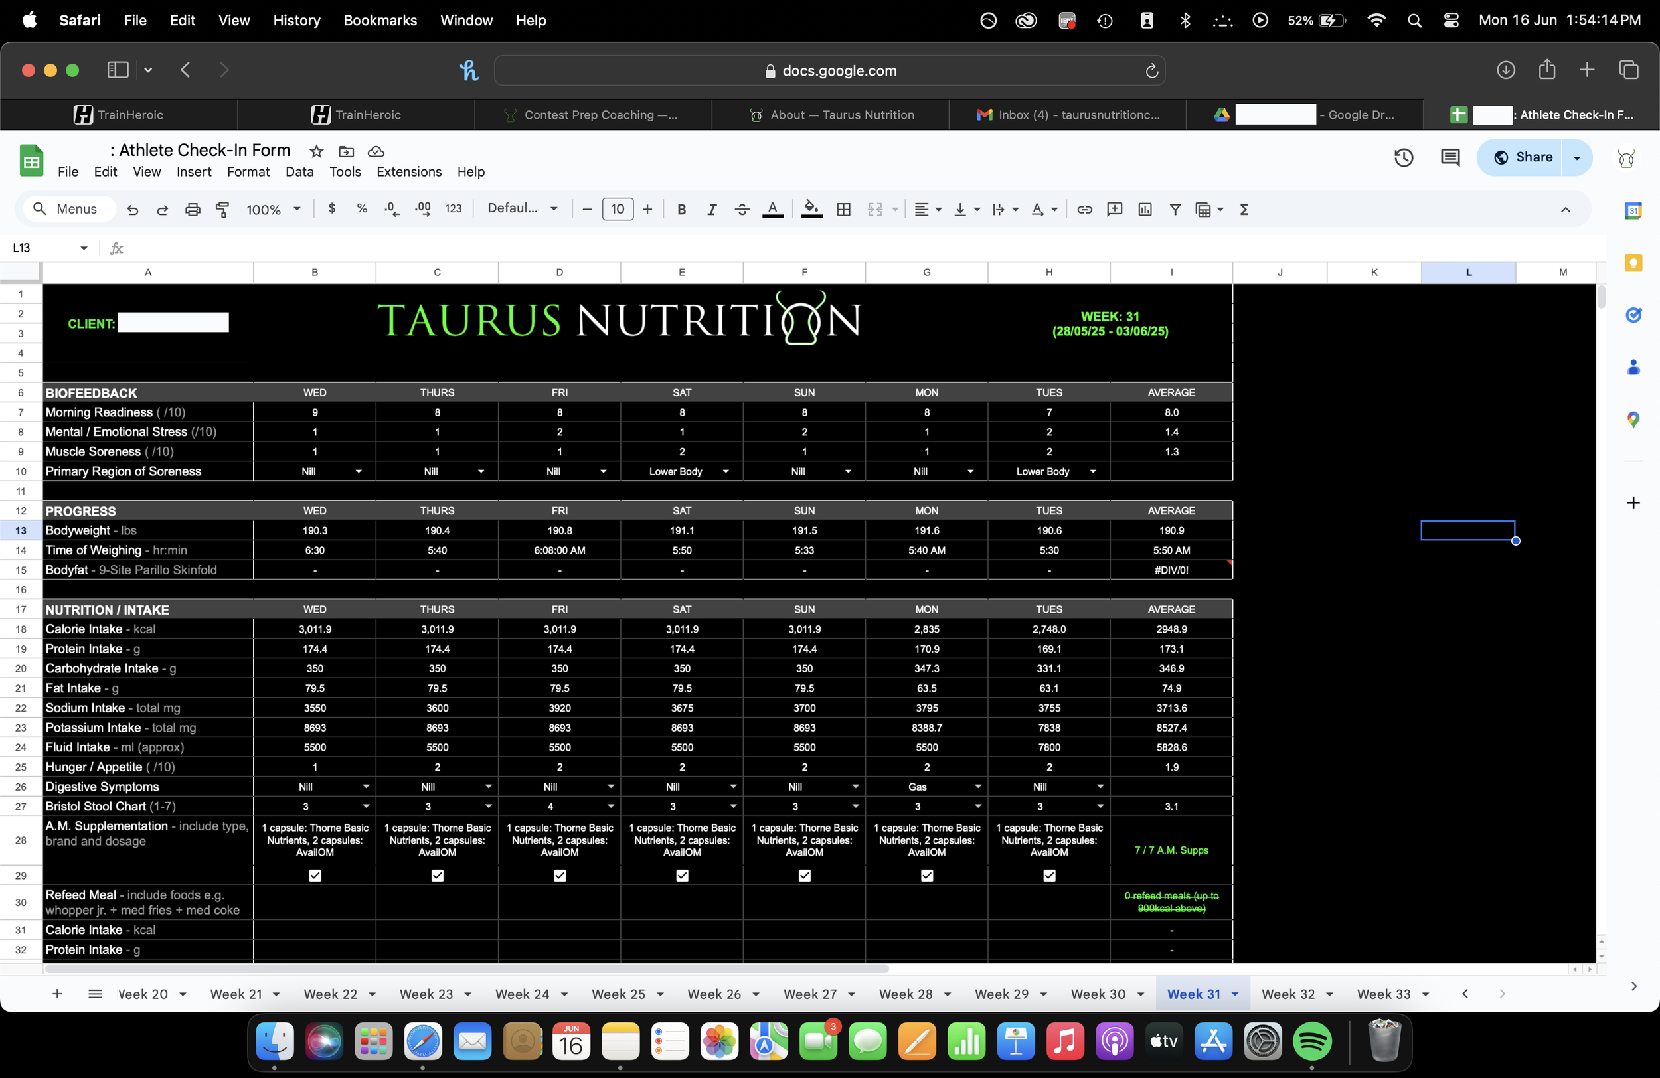Image resolution: width=1660 pixels, height=1078 pixels.
Task: Click the Insert link icon
Action: click(1084, 209)
